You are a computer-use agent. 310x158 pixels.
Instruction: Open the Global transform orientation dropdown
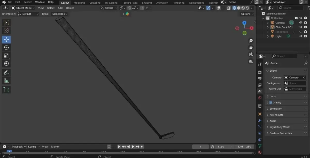[x=109, y=8]
